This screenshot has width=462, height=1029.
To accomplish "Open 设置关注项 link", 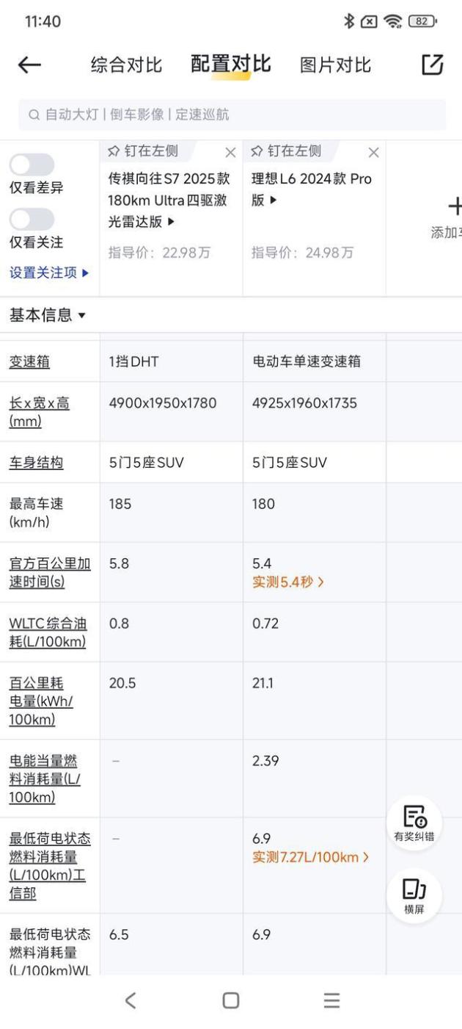I will point(49,272).
